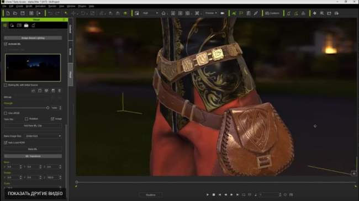Open the Atmosphere cloud tab icon
359x201 pixels.
(x=12, y=25)
